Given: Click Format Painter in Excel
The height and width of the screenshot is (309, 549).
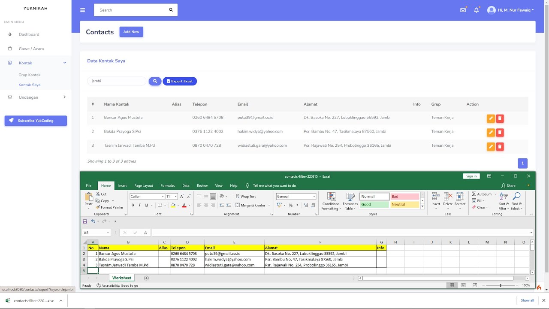Looking at the screenshot, I should [109, 207].
